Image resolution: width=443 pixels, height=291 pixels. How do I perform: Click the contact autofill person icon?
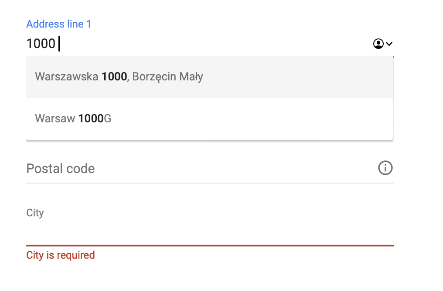pyautogui.click(x=378, y=44)
